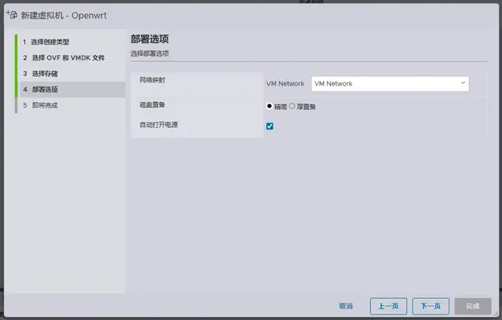502x320 pixels.
Task: Click the dialog resize grip at corner
Action: (496, 314)
